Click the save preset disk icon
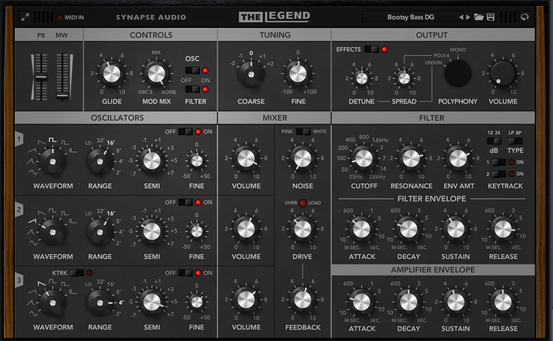 pos(490,17)
